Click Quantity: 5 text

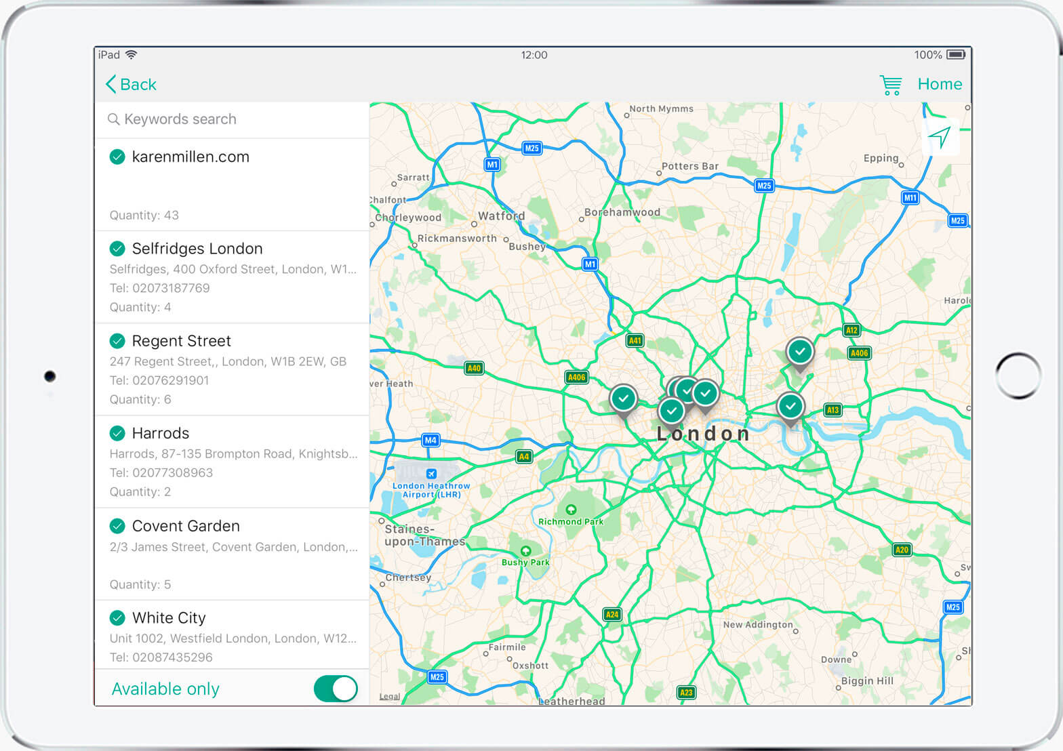point(140,584)
